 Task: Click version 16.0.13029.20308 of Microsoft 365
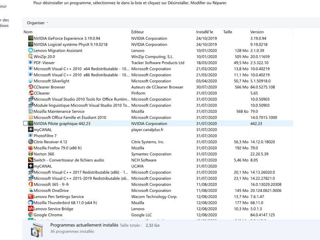tap(266, 184)
